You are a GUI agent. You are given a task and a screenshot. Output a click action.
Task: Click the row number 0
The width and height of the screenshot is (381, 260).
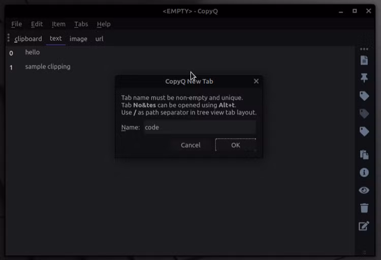pyautogui.click(x=11, y=53)
